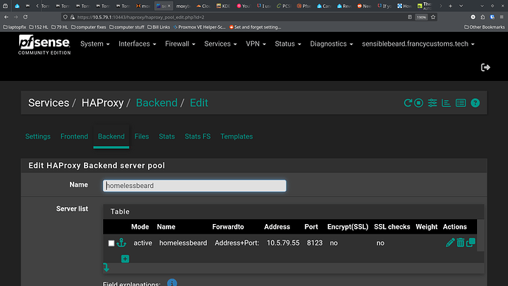Delete the homelessbeard server with trash icon

[x=460, y=243]
